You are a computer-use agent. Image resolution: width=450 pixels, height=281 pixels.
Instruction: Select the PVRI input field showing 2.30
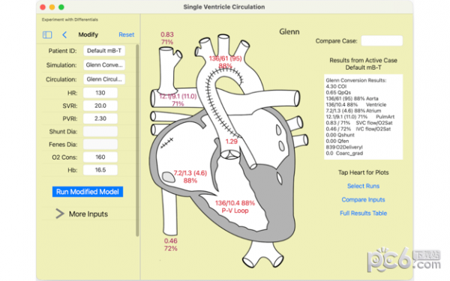point(100,118)
